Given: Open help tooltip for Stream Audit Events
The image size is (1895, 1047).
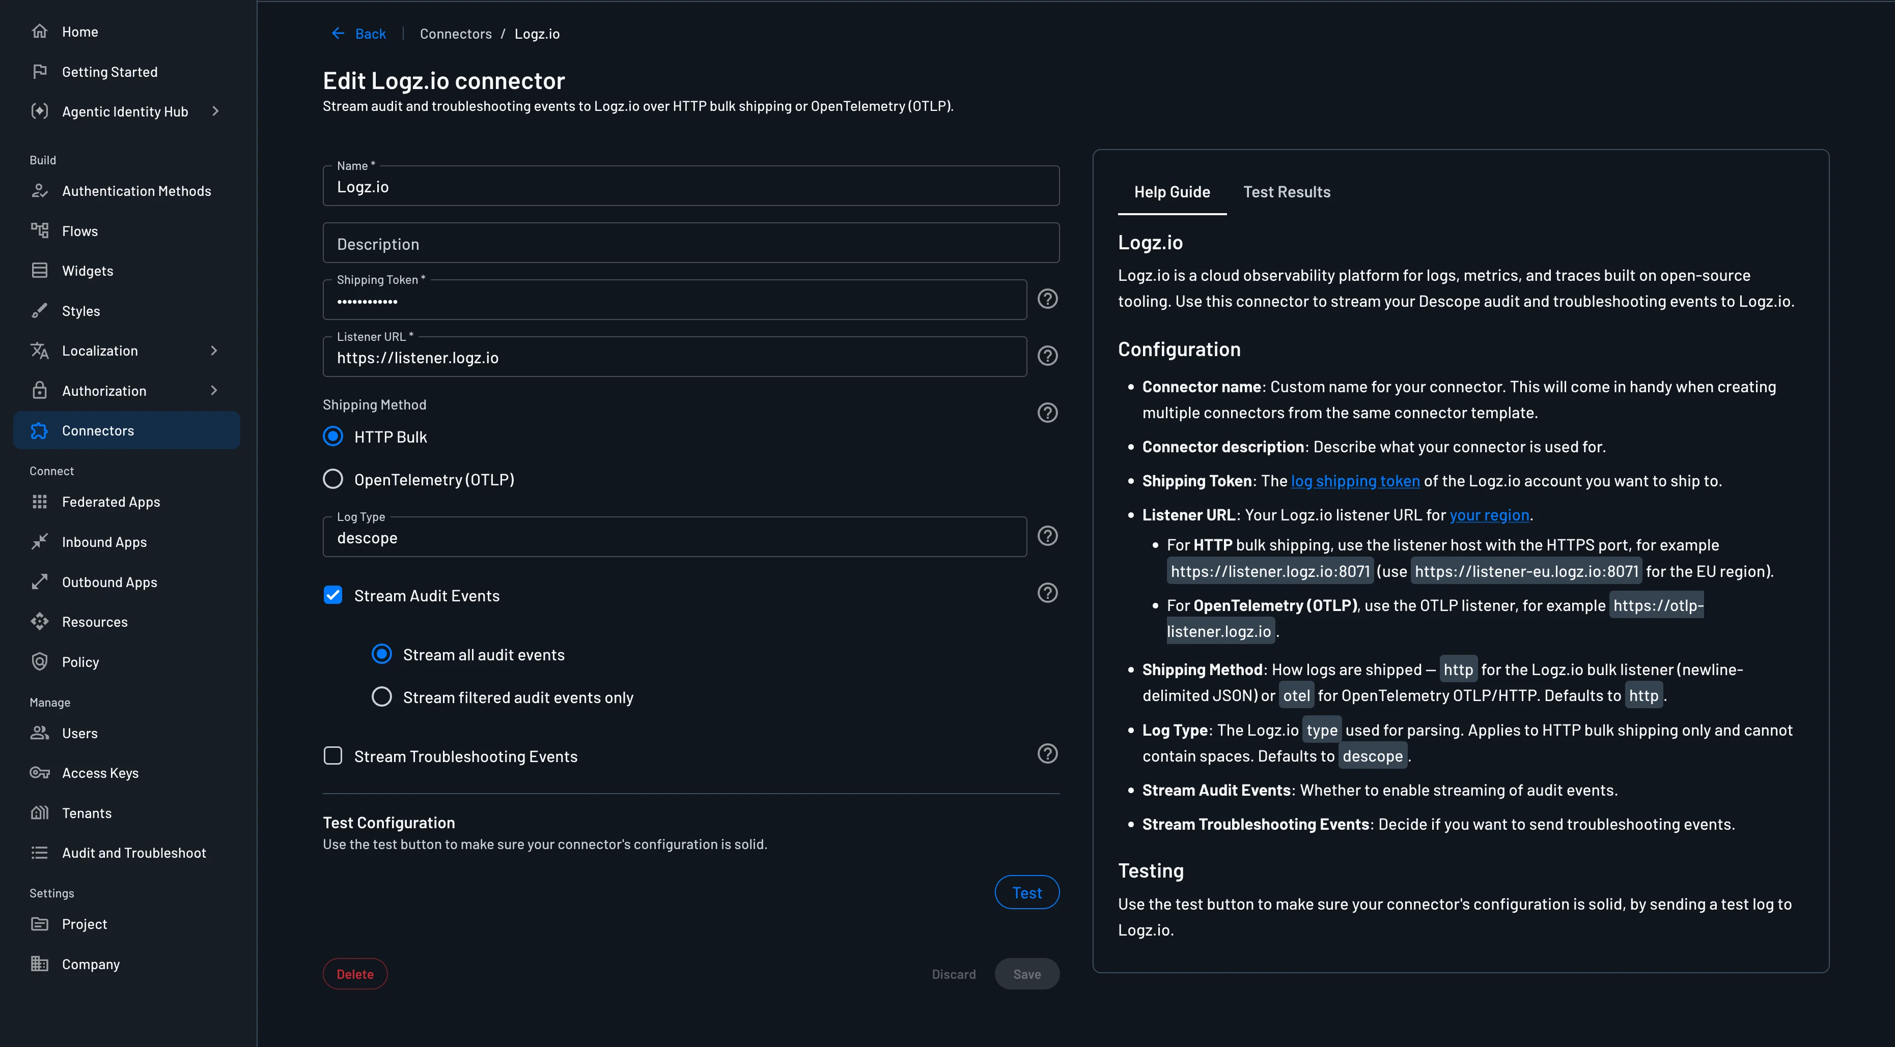Looking at the screenshot, I should [x=1048, y=593].
